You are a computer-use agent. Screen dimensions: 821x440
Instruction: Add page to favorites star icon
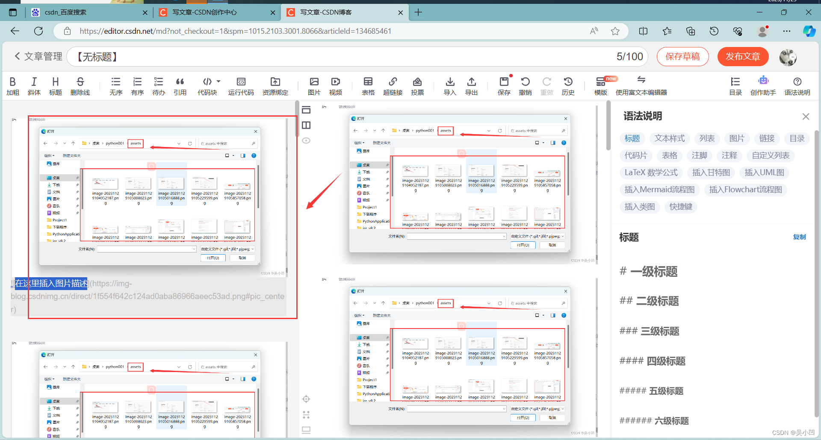click(615, 31)
